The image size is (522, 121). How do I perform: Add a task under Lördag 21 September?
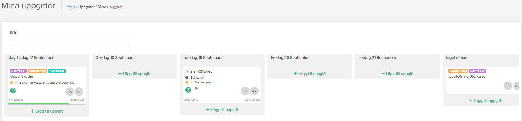coord(397,74)
